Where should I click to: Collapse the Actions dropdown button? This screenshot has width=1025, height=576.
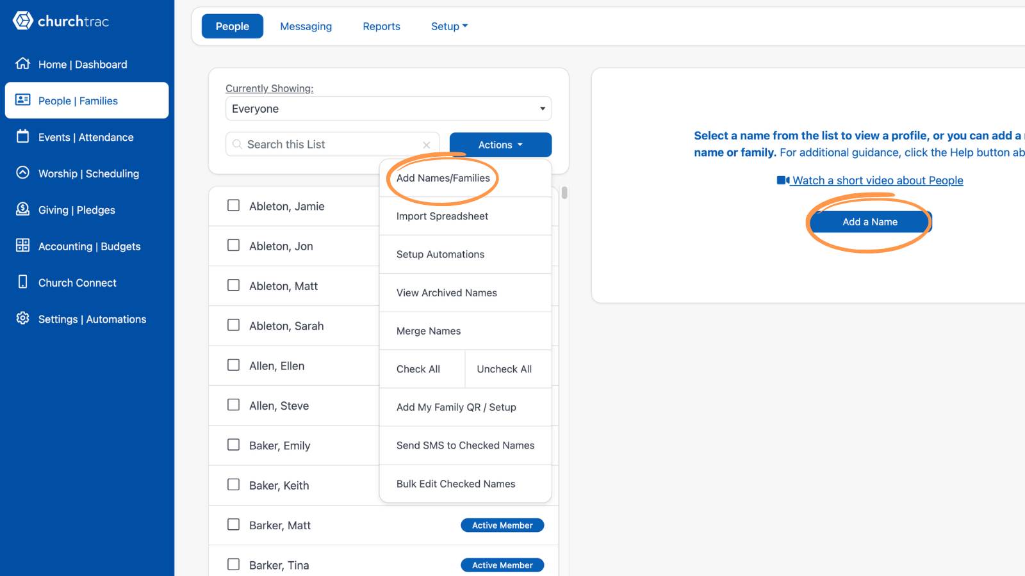[500, 145]
